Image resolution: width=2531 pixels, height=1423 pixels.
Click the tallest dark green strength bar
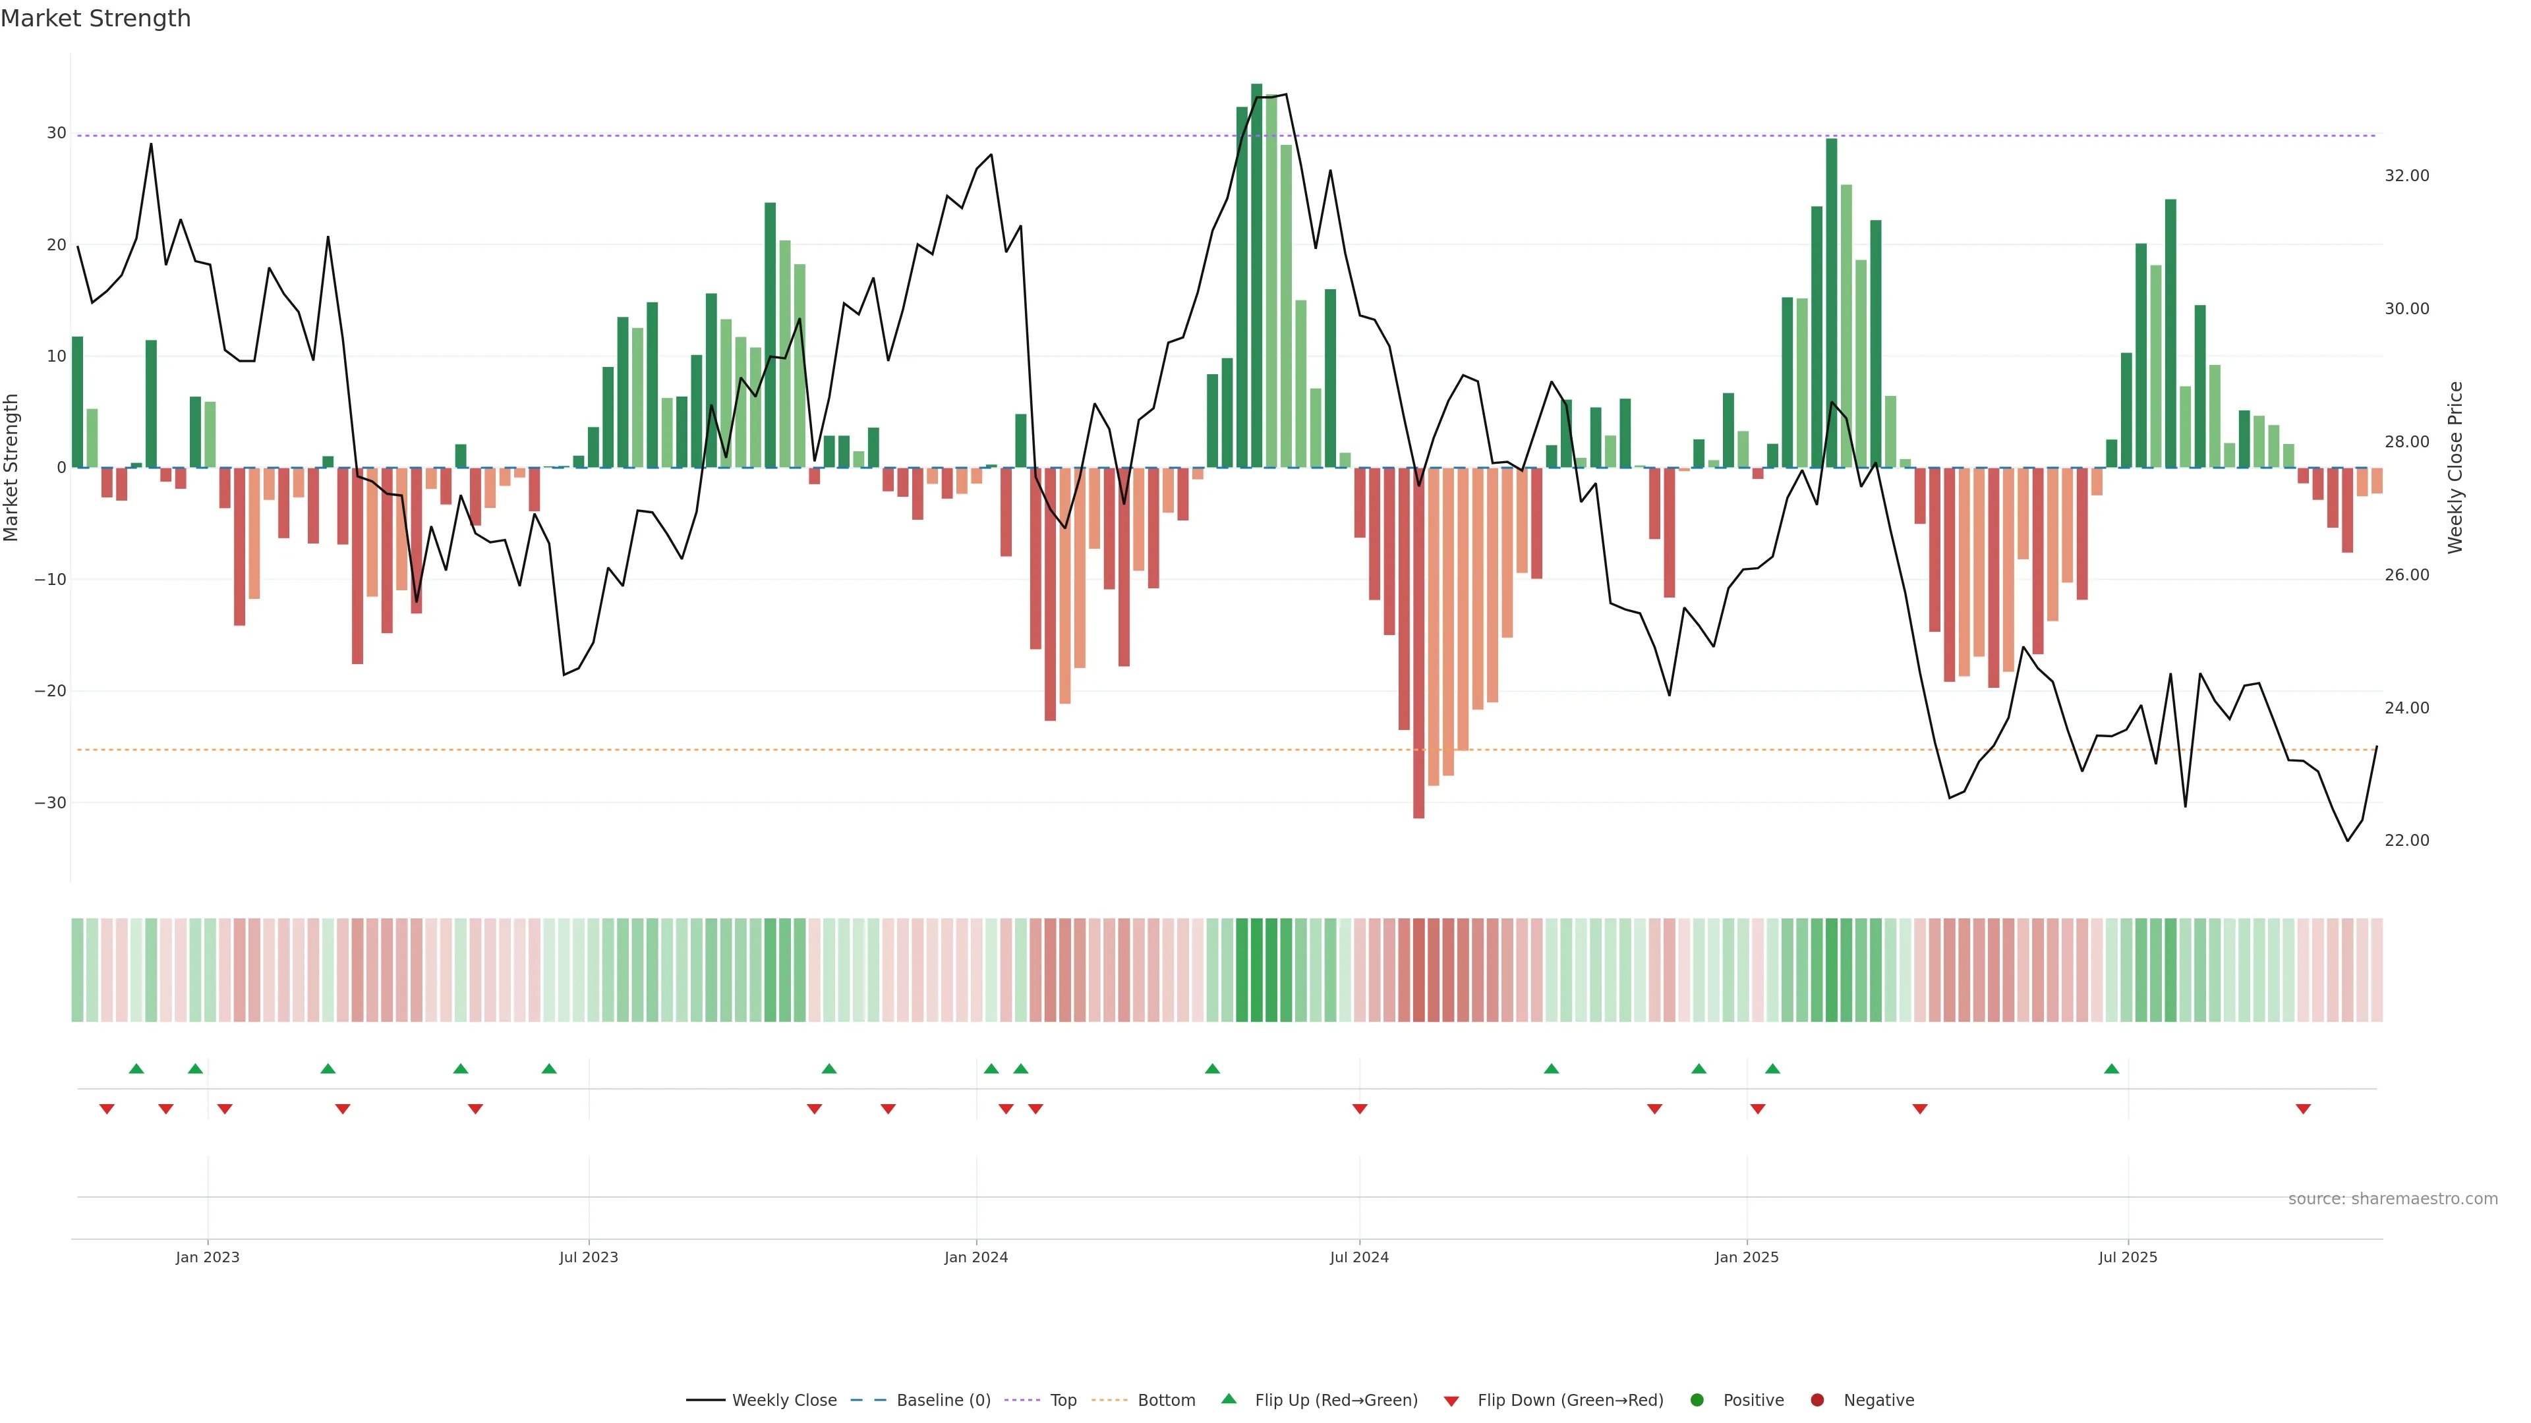[1257, 275]
